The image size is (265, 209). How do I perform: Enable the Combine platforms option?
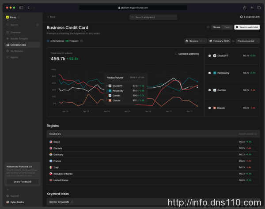(176, 53)
